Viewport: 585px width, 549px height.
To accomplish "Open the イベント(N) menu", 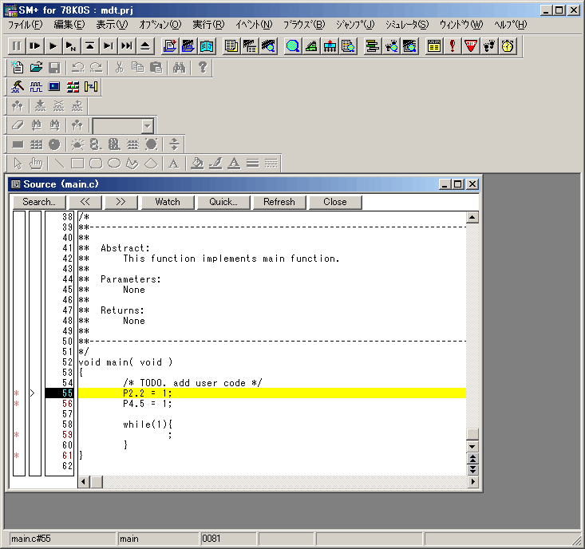I will (254, 25).
